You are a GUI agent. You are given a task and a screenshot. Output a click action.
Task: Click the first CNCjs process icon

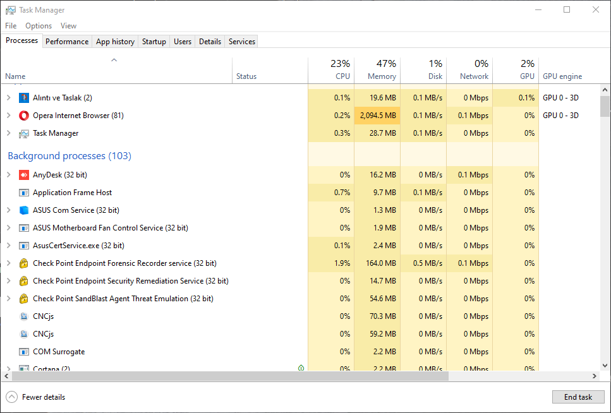coord(24,316)
